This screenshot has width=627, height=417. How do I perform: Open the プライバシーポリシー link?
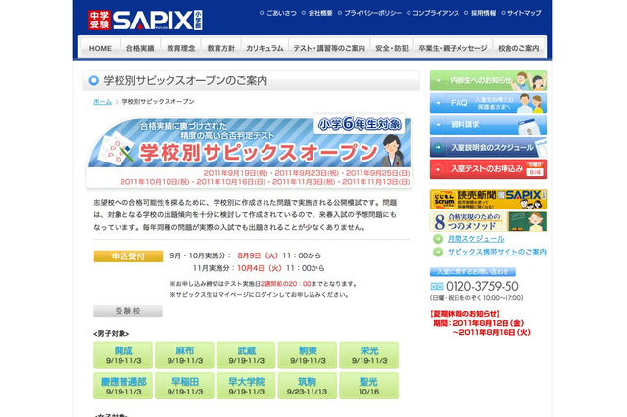(x=372, y=13)
